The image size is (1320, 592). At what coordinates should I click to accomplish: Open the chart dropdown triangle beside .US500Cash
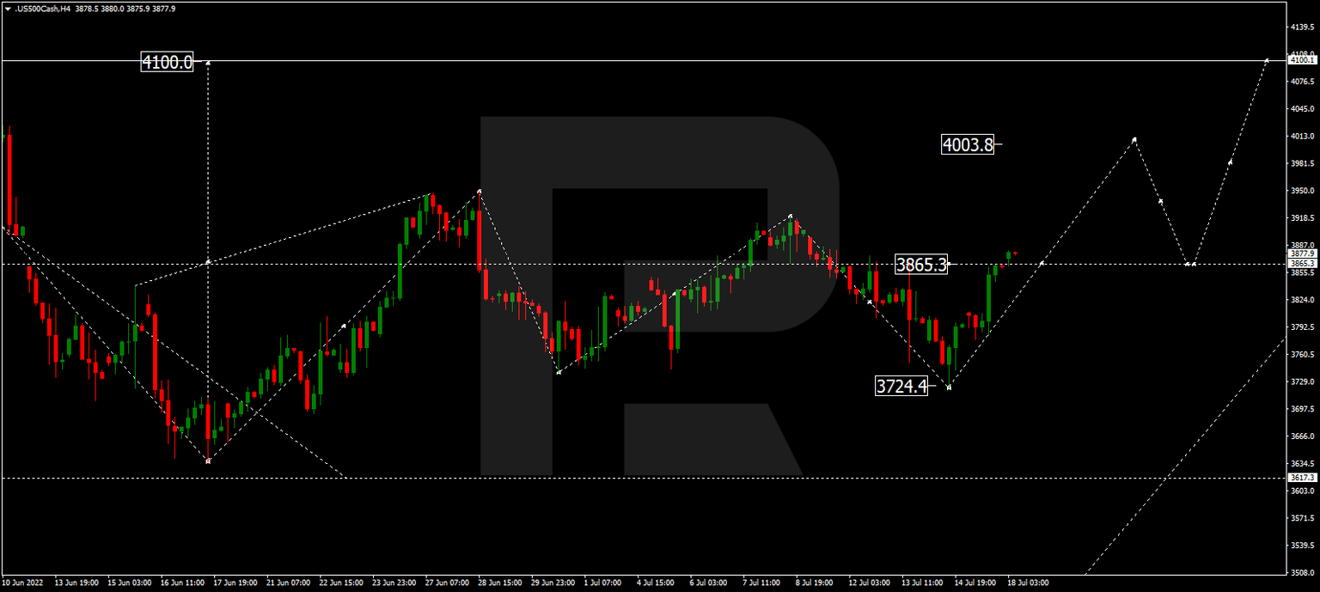pos(7,9)
